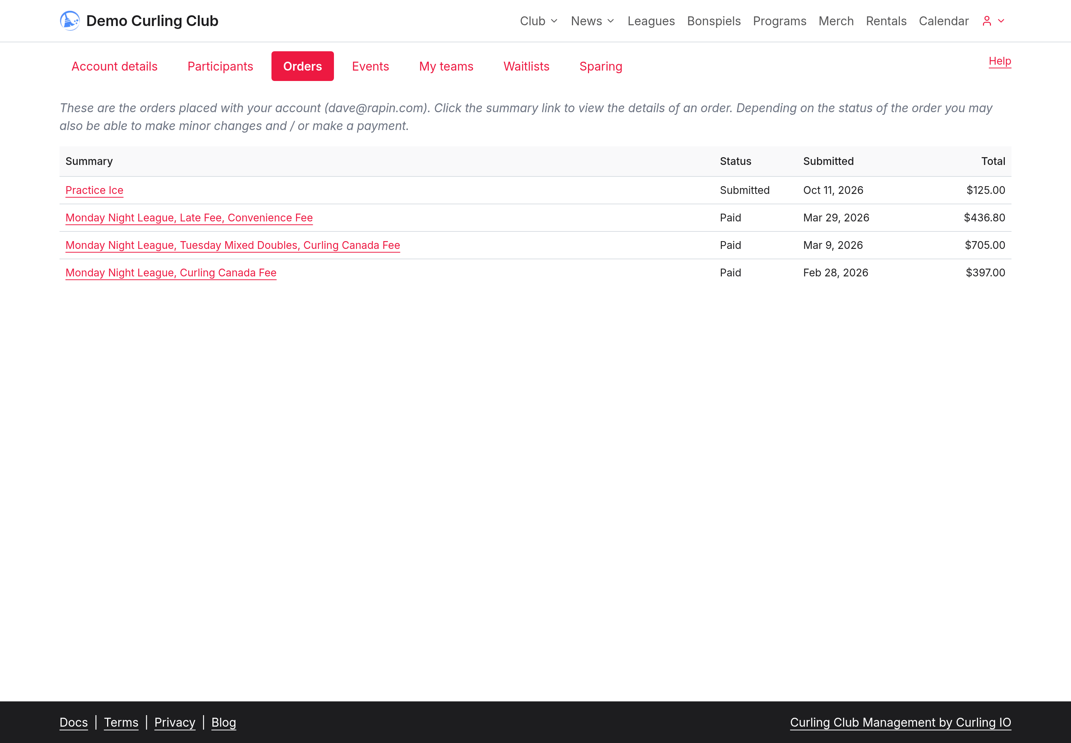Open the Calendar nav link

coord(943,21)
